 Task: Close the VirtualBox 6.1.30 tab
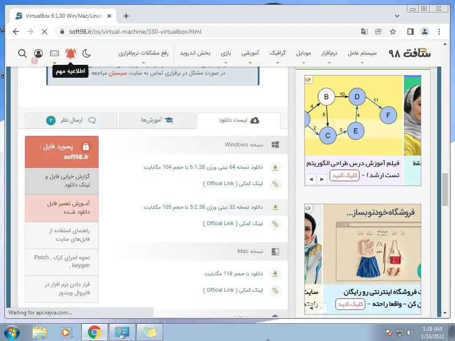(109, 16)
